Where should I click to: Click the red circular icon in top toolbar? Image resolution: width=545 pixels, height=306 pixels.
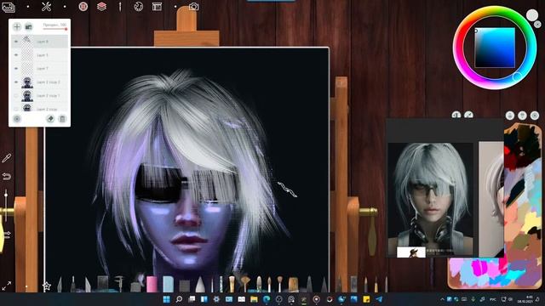click(83, 7)
